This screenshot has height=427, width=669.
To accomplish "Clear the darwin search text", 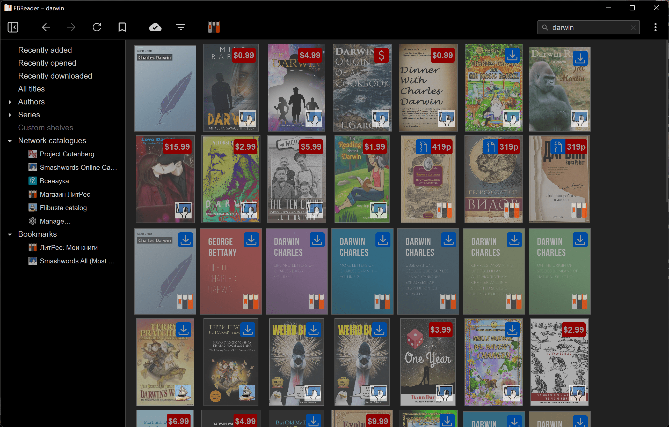I will pos(633,28).
